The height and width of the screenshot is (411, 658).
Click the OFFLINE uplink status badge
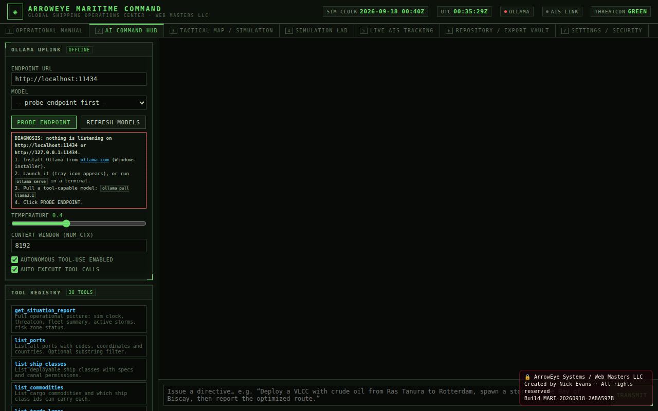point(79,50)
